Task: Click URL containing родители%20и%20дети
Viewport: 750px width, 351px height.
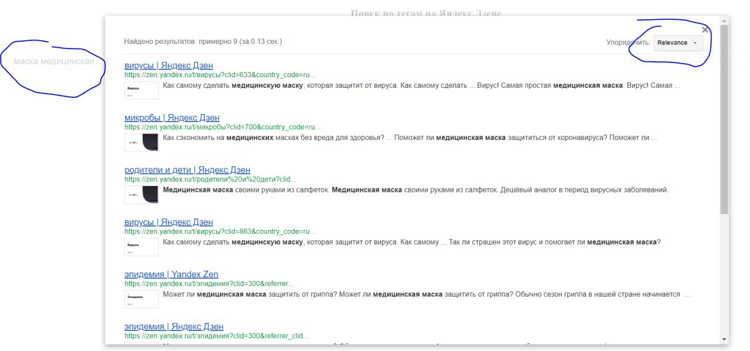Action: click(x=210, y=179)
